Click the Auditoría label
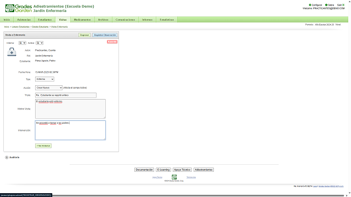Viewport: 351px width, 197px height. click(14, 157)
